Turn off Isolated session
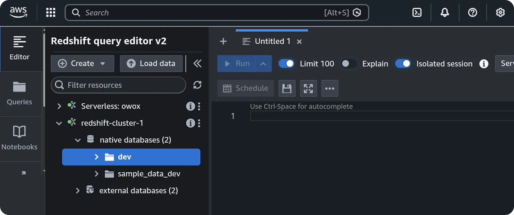 pos(403,63)
